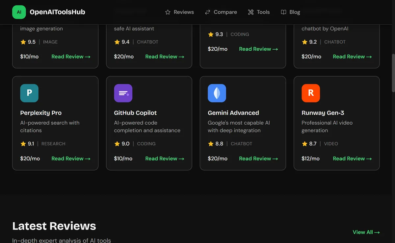Click the star beside the 8.7 rating
Image resolution: width=395 pixels, height=243 pixels.
click(304, 144)
